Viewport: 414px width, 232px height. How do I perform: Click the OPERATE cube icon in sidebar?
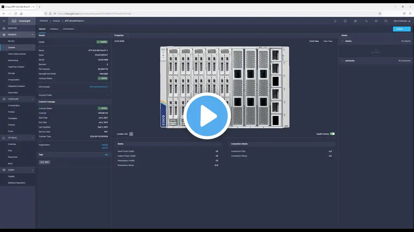[4, 34]
